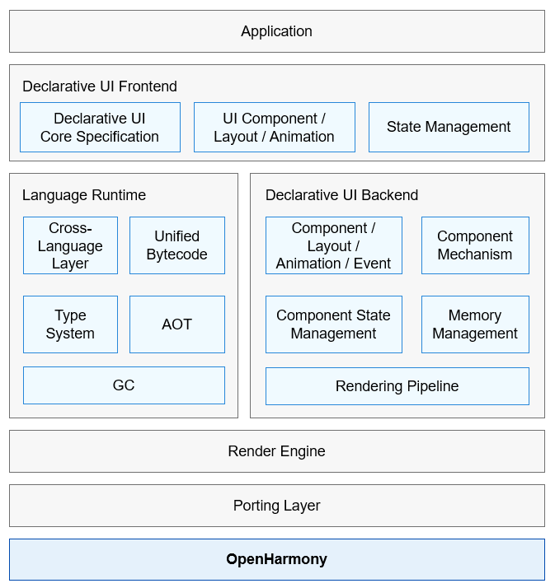
Task: Click the Cross-Language Layer box
Action: click(x=71, y=245)
